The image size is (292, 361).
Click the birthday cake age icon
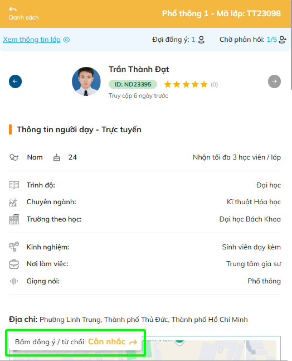pos(56,157)
